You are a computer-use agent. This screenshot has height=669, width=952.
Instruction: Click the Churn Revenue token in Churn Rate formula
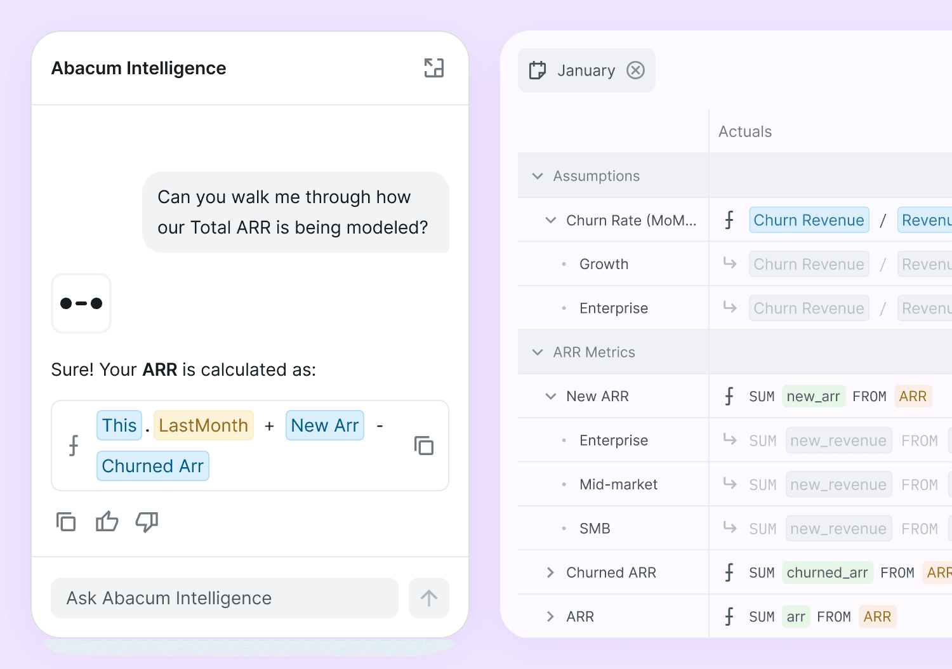[x=809, y=220]
